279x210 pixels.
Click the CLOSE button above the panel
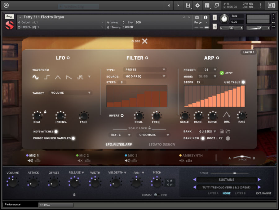(139, 41)
